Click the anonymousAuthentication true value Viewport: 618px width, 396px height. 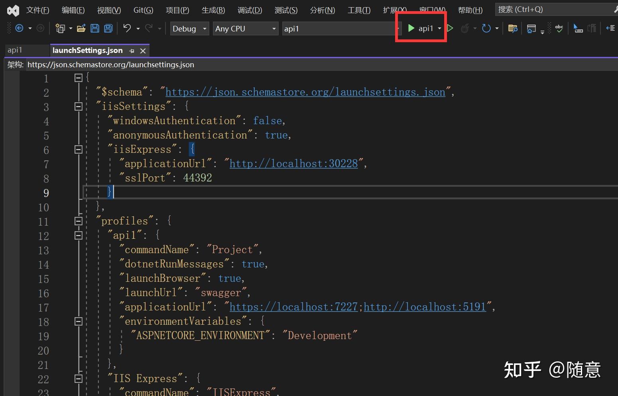coord(276,135)
